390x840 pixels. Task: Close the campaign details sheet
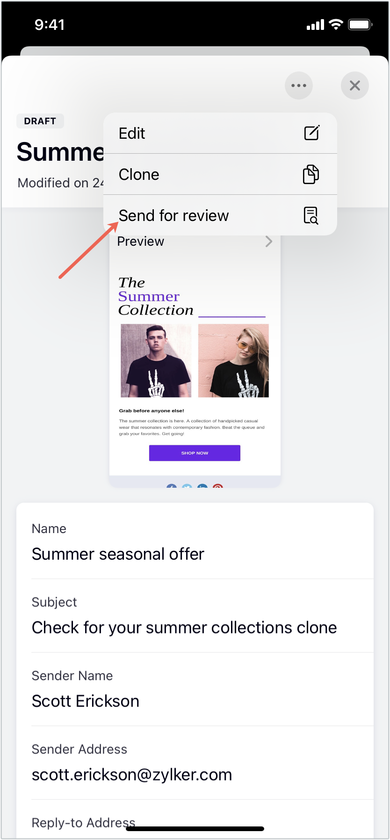point(354,85)
